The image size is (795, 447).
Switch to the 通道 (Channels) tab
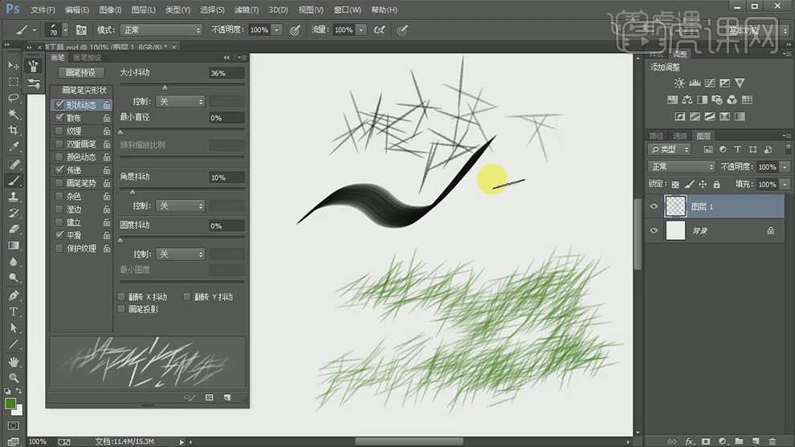pos(679,136)
